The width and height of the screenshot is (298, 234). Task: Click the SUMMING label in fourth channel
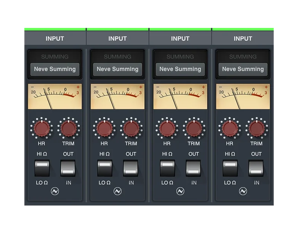click(243, 57)
